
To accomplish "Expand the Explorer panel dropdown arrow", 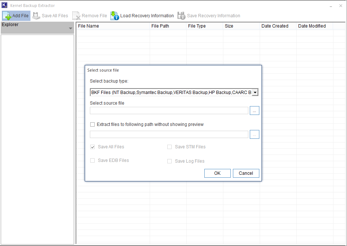I will point(70,28).
